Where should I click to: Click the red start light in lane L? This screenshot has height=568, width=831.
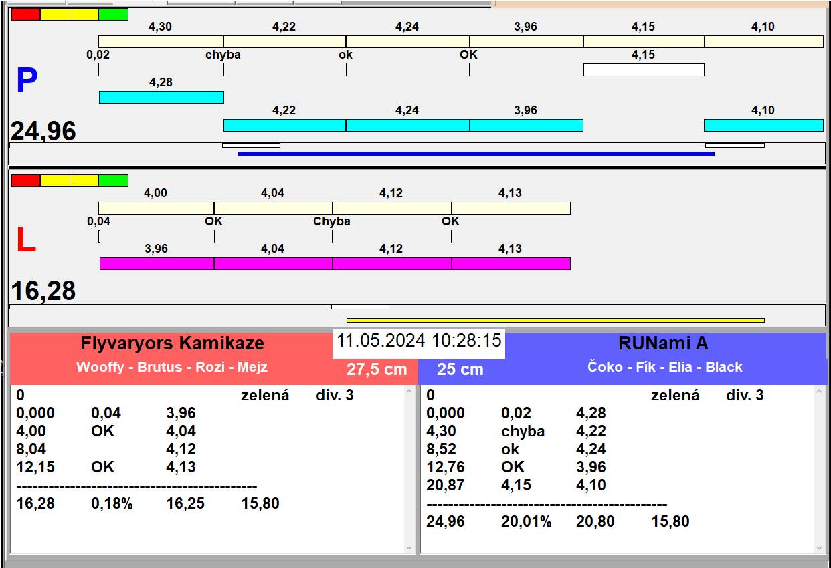coord(26,180)
